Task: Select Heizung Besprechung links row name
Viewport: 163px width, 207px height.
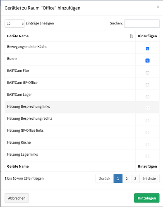Action: (29, 106)
